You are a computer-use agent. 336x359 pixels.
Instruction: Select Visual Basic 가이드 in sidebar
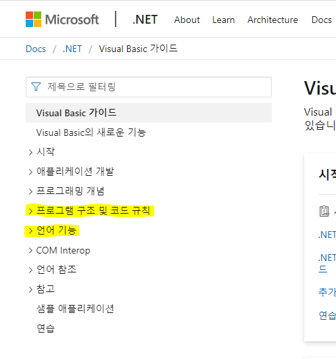click(149, 113)
